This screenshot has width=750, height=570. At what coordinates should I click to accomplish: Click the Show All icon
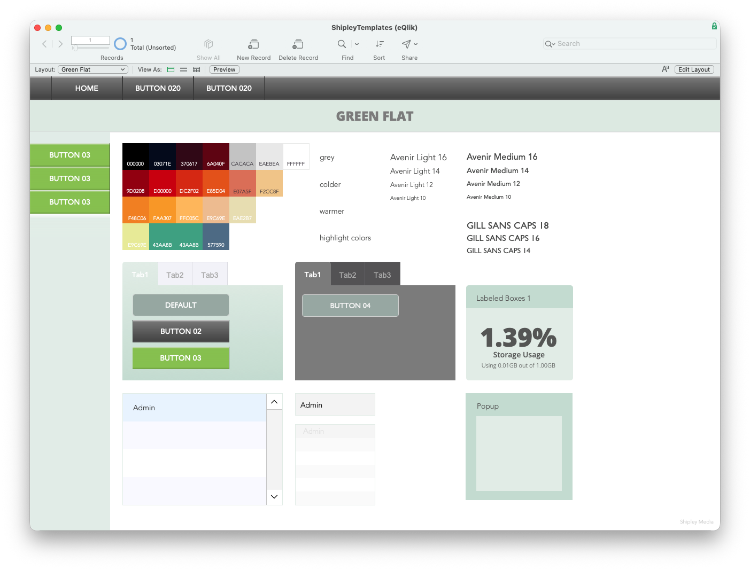pos(208,44)
